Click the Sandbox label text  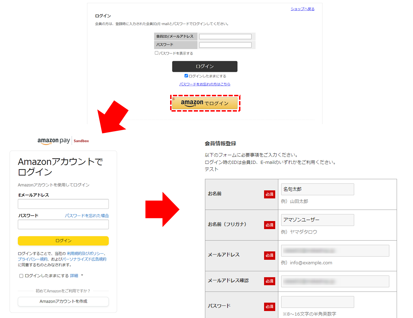point(81,141)
